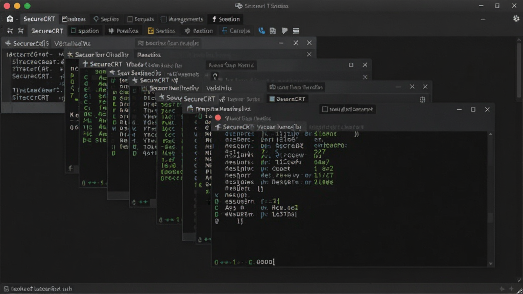Open the hamburger menu icon in the toolbar
This screenshot has height=294, width=523.
[296, 31]
